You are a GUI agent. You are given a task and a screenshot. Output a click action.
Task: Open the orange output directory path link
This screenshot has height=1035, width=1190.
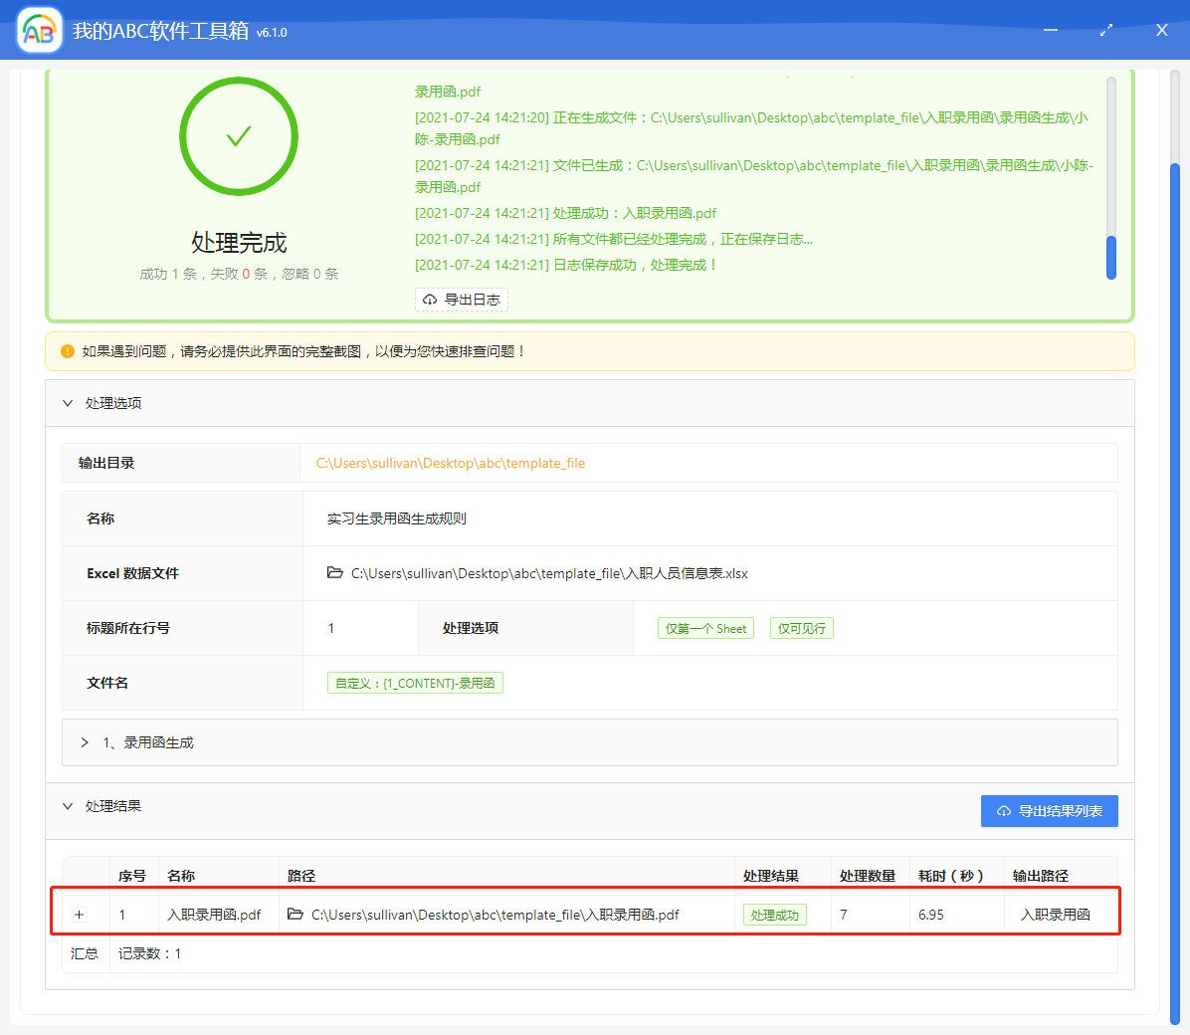pyautogui.click(x=450, y=463)
